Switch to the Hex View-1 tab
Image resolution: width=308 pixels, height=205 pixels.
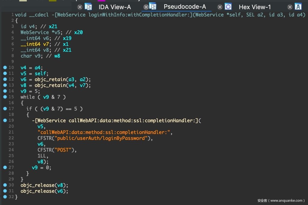coord(255,7)
